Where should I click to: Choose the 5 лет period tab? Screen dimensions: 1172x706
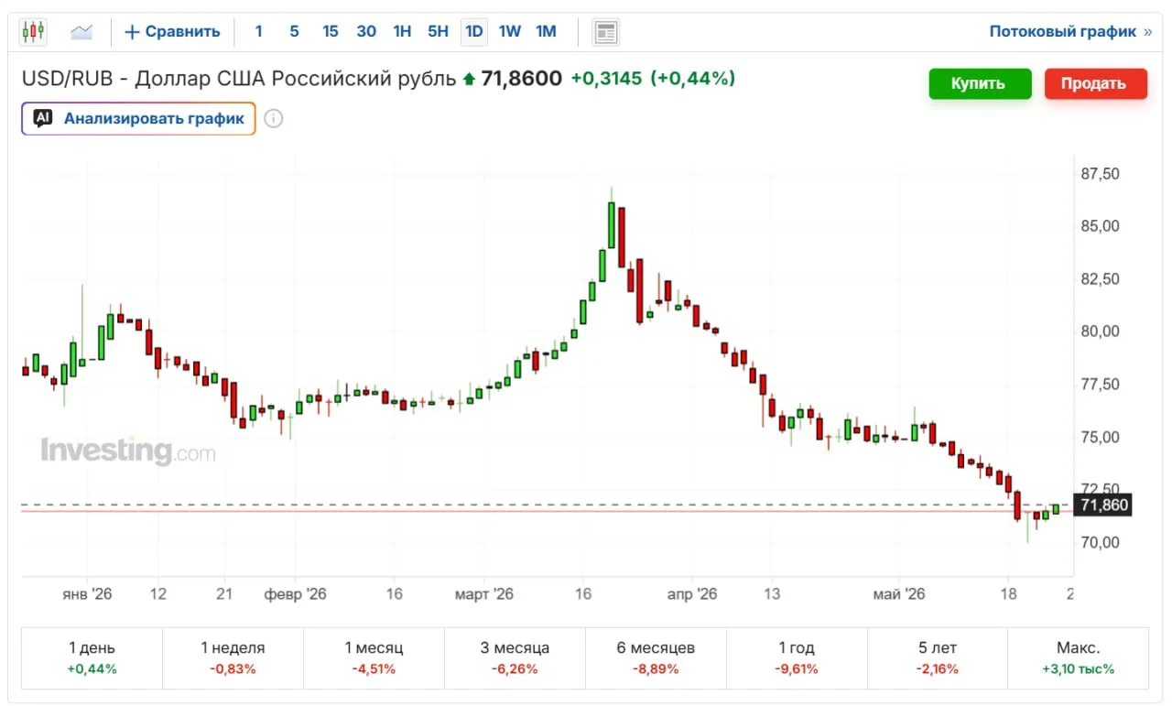click(938, 657)
